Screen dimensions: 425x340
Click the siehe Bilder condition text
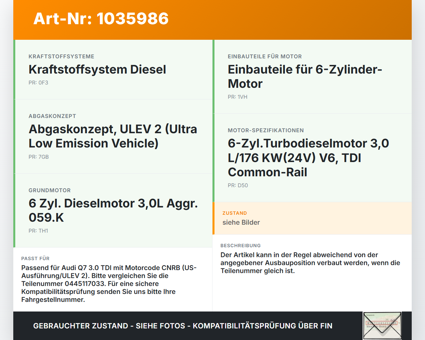coord(241,223)
